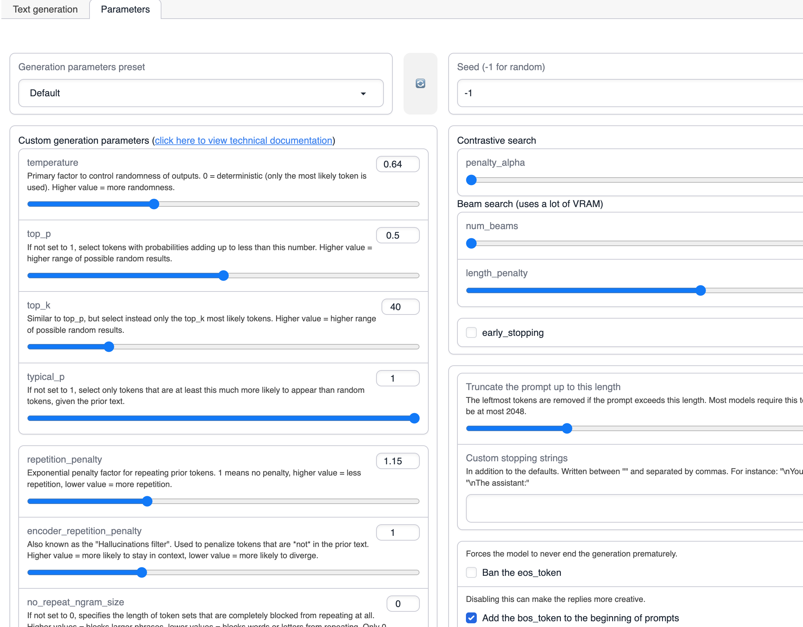Enable Ban the eos_token checkbox
803x627 pixels.
tap(471, 572)
